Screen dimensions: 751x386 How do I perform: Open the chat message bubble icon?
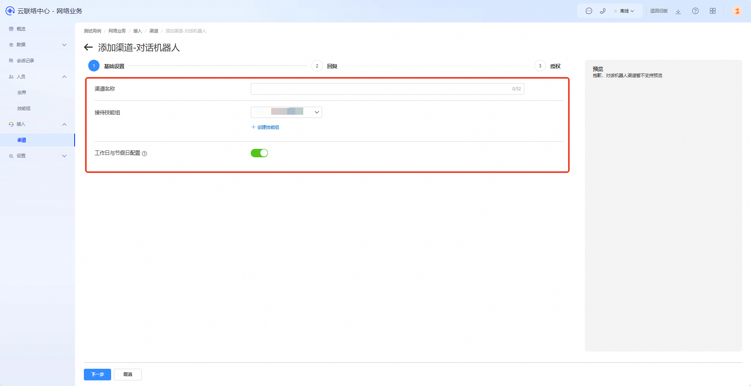click(589, 11)
